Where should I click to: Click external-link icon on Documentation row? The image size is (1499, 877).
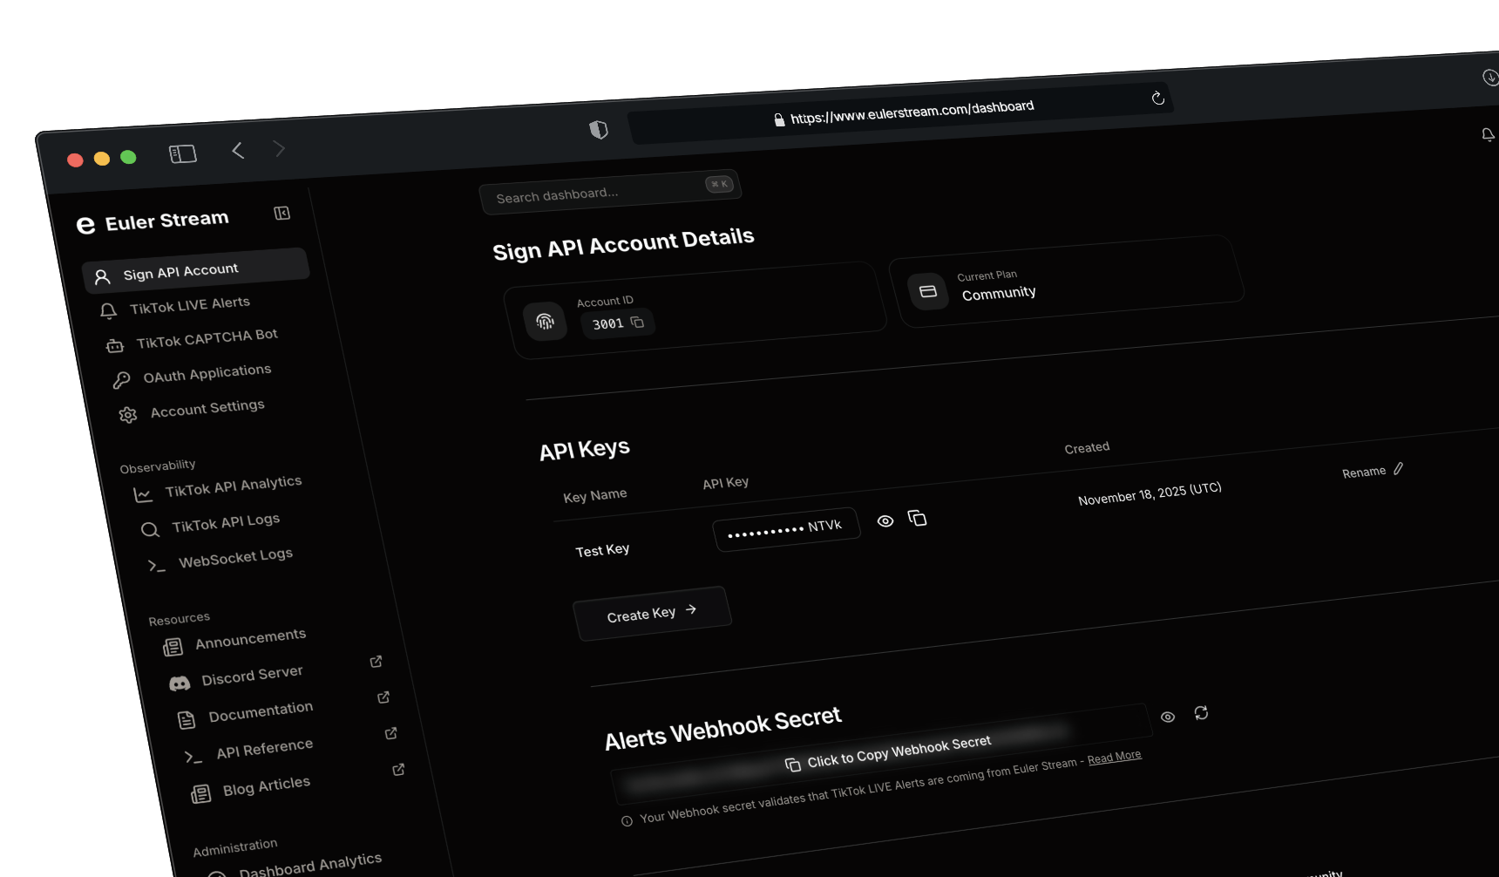click(383, 697)
